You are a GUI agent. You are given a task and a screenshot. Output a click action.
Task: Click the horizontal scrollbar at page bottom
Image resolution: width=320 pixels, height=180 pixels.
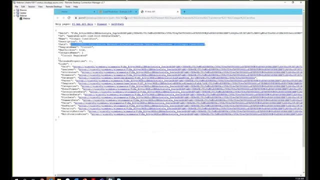[159, 175]
